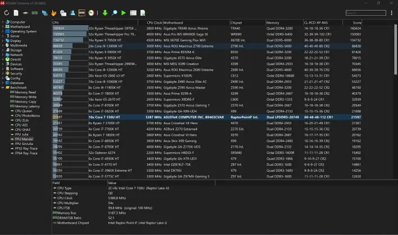
Task: Open the CPU PhotoWorxx benchmark
Action: click(x=28, y=116)
